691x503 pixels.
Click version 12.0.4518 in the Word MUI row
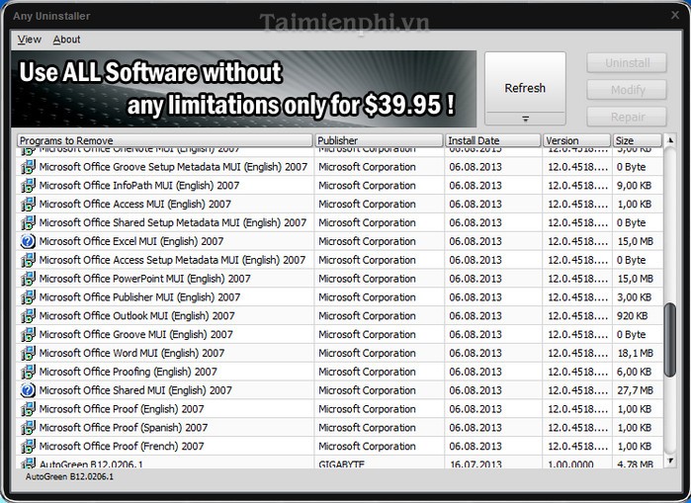pos(577,353)
